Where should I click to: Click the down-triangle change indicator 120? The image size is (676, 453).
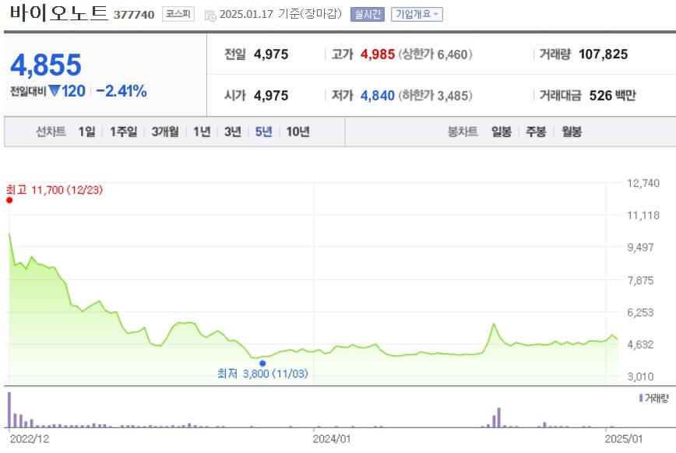[67, 91]
